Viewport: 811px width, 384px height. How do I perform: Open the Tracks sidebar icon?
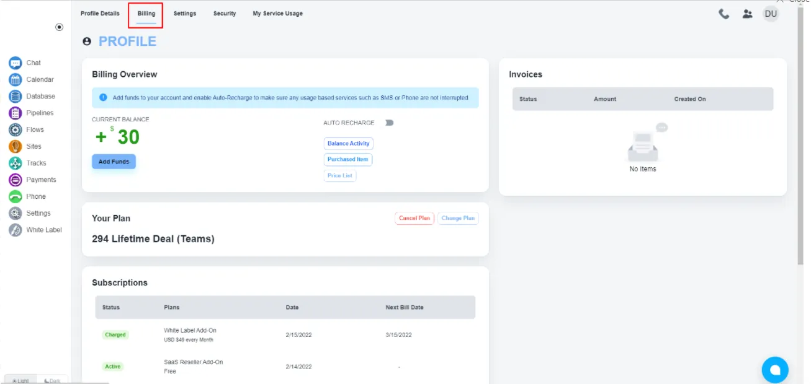[16, 164]
